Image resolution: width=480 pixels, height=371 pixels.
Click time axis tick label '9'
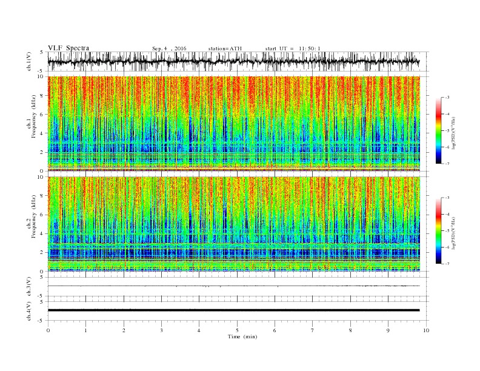[388, 330]
